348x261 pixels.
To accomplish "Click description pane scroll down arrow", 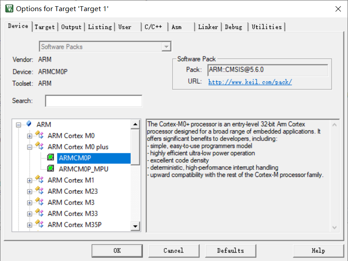I will [x=335, y=228].
